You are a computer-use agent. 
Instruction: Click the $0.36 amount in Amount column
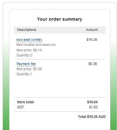pos(93,64)
